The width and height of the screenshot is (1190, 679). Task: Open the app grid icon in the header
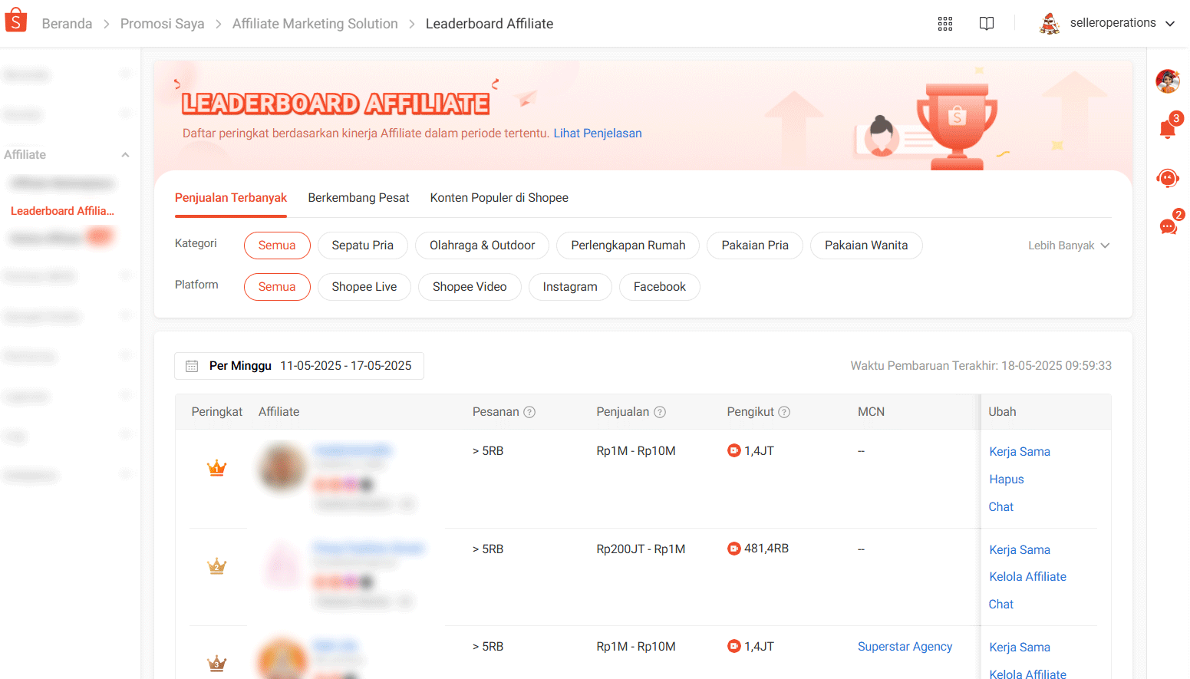[944, 23]
